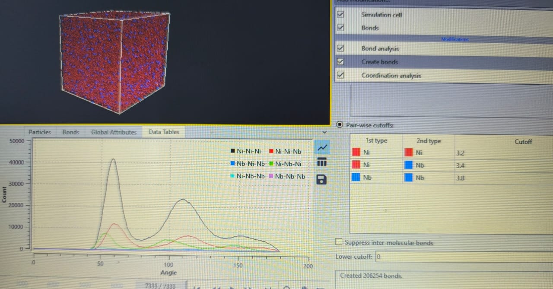Screen dimensions: 553x289
Task: Click the save/export data plot icon
Action: coord(321,179)
